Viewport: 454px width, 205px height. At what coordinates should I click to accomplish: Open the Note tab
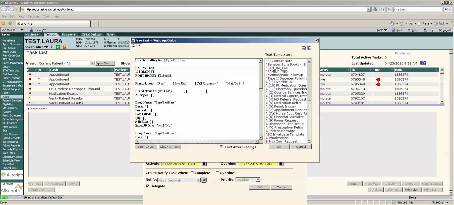[110, 34]
